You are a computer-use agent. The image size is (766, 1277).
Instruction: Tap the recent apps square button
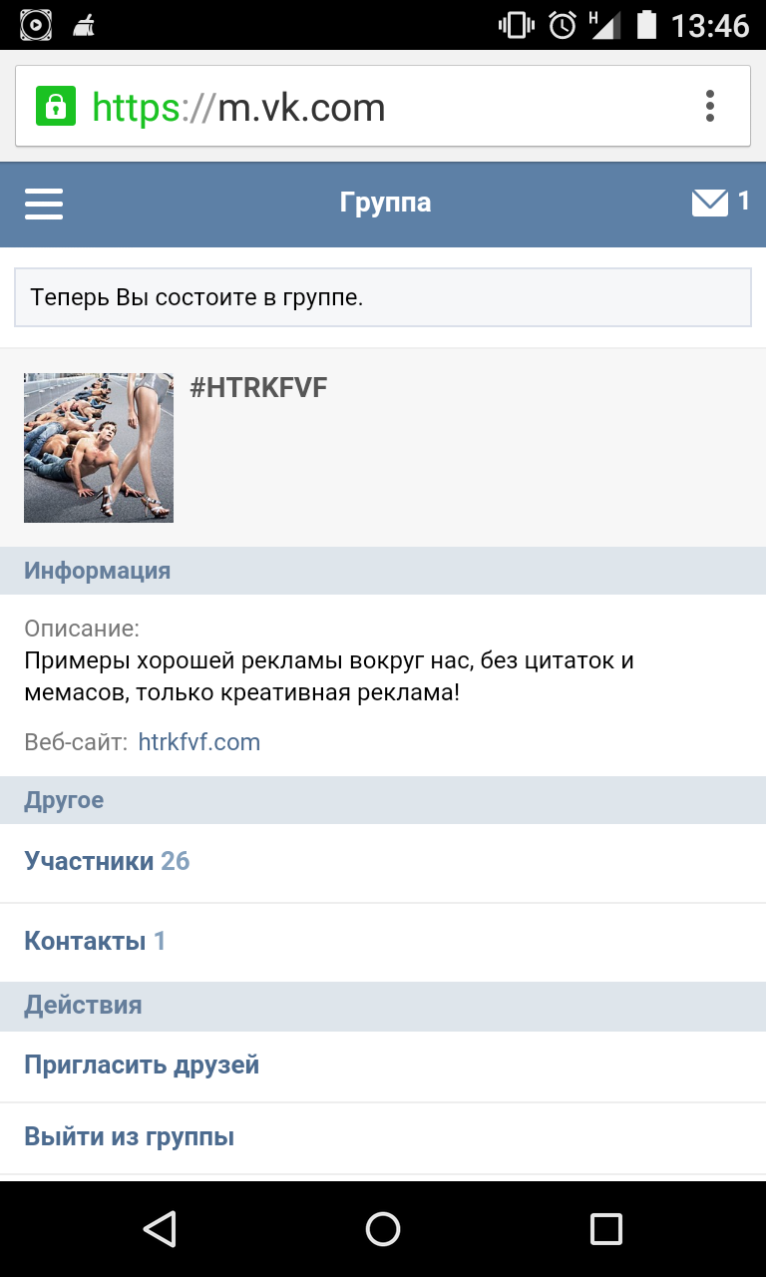[606, 1228]
